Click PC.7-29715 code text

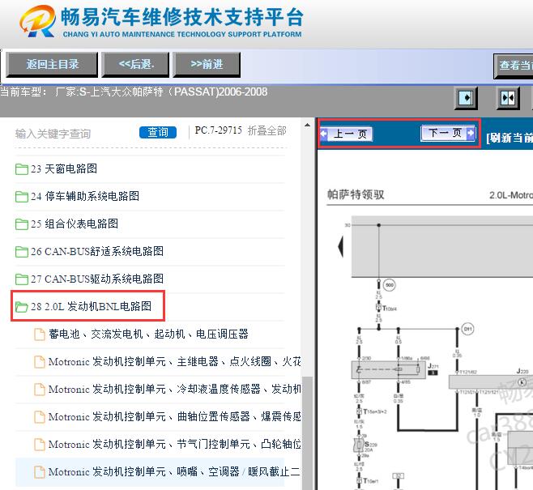pos(218,130)
